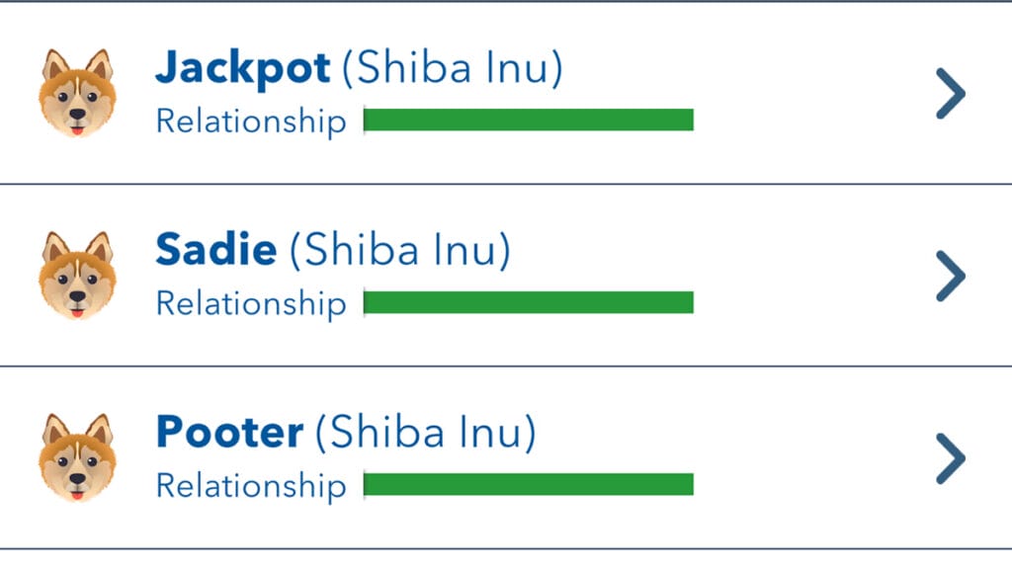Click Jackpot's green relationship bar

click(529, 120)
